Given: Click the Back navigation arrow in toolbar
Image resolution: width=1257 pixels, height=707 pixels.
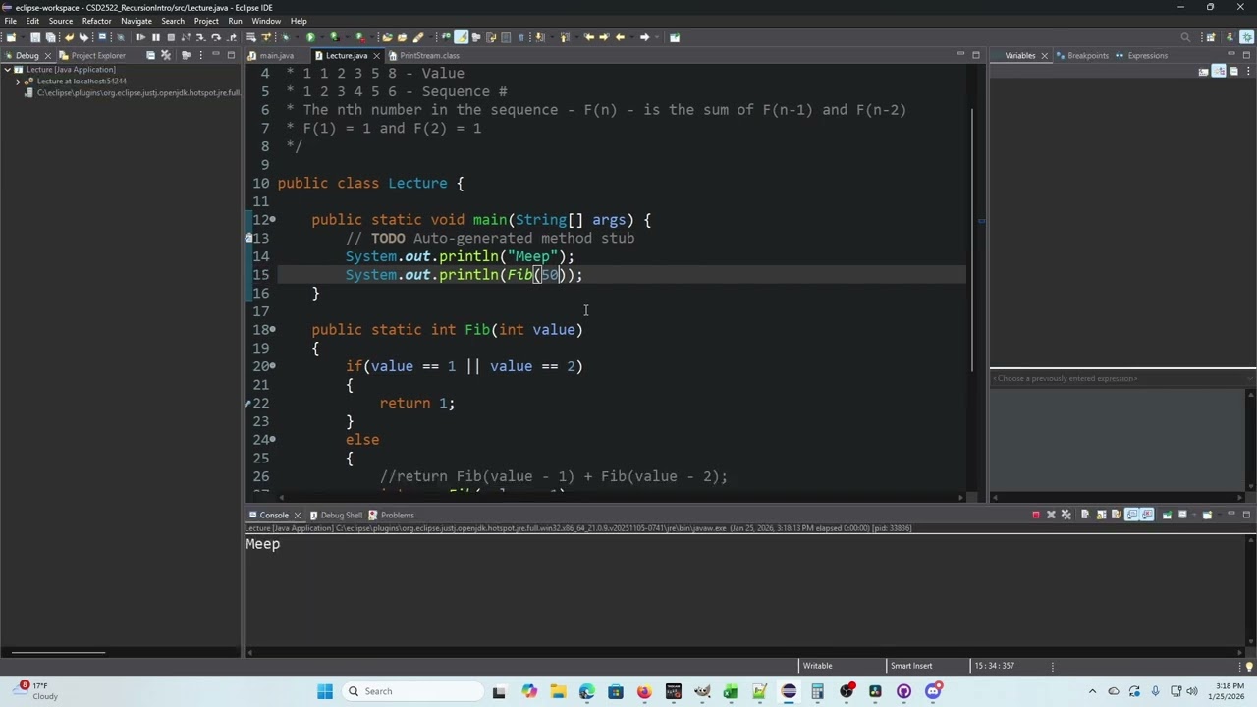Looking at the screenshot, I should tap(620, 37).
